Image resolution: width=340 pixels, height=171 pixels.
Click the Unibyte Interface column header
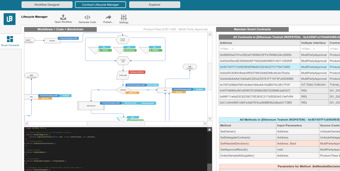click(314, 43)
